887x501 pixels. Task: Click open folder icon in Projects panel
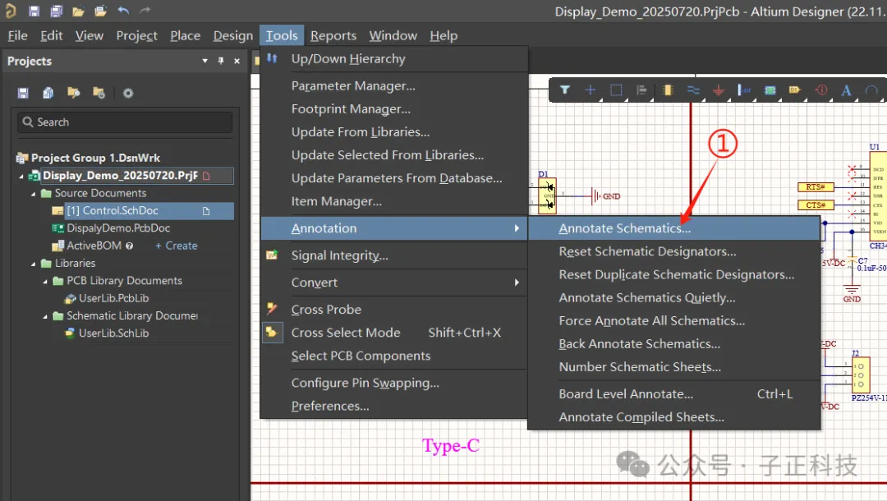click(73, 93)
